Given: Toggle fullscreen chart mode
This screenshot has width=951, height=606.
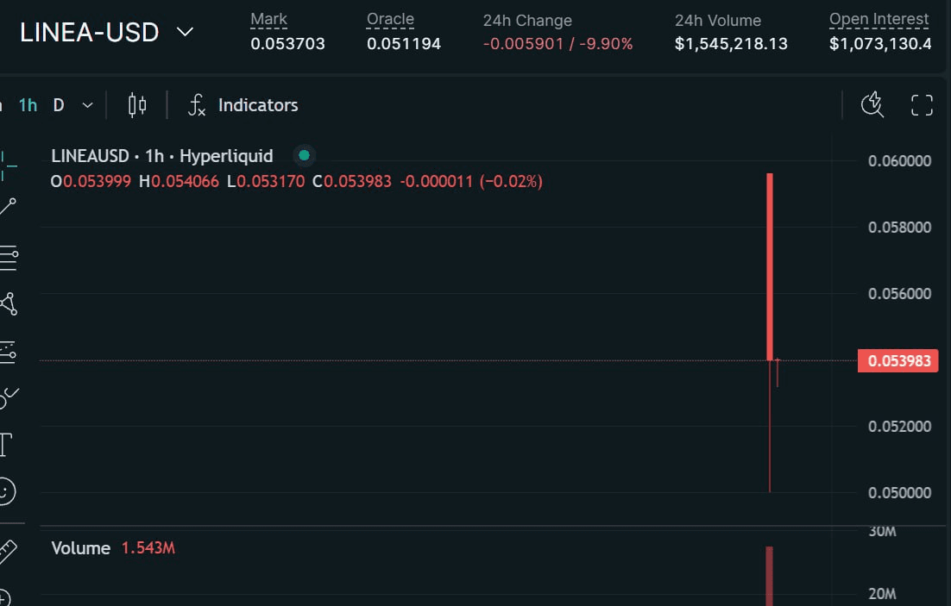Looking at the screenshot, I should (922, 105).
